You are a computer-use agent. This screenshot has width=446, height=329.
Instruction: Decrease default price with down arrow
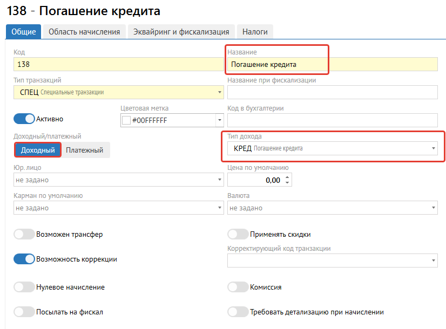coord(287,183)
